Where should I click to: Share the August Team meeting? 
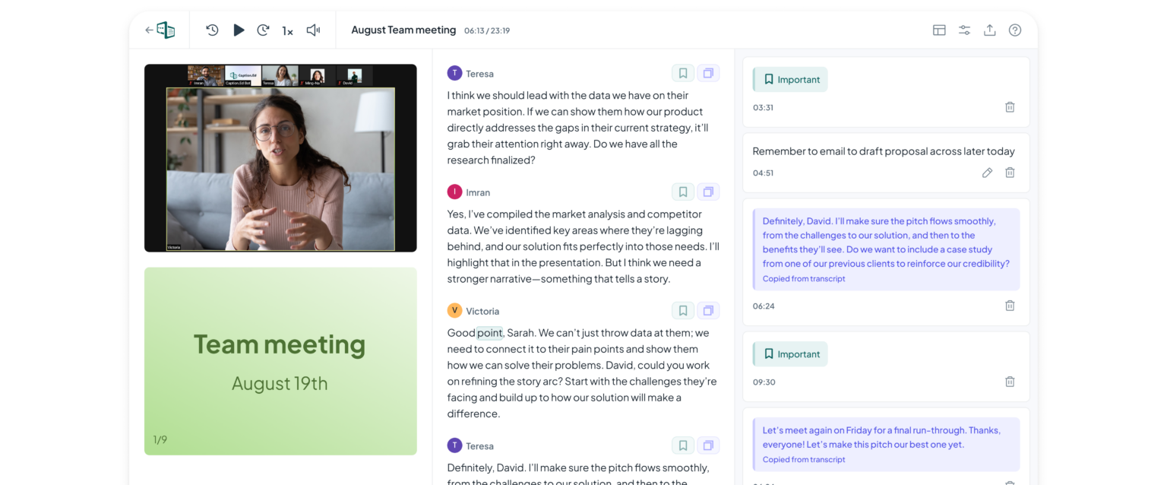pyautogui.click(x=989, y=30)
